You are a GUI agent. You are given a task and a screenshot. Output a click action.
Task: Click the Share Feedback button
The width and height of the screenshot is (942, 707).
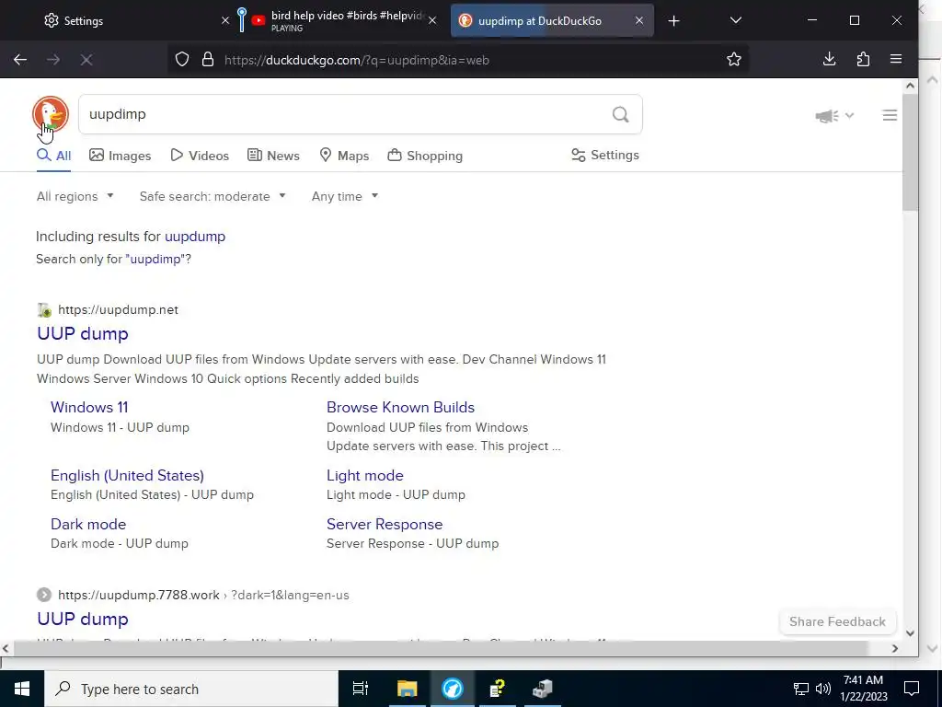click(837, 621)
